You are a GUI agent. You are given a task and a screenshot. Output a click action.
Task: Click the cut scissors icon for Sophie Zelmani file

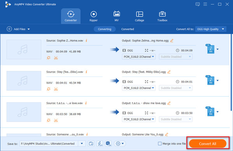56,58
